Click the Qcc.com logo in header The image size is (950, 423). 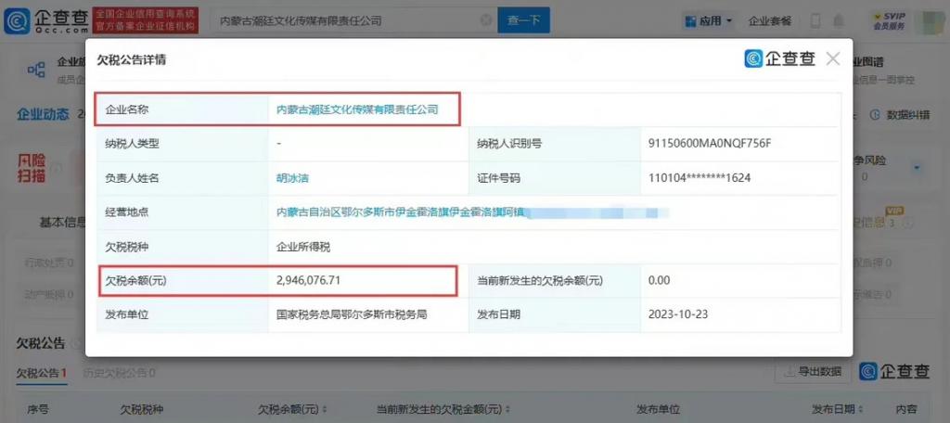(x=46, y=20)
